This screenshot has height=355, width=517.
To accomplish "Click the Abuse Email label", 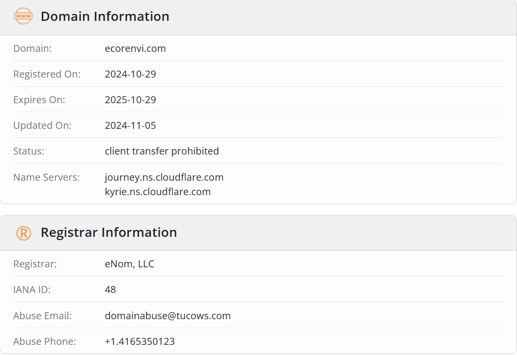I will click(x=42, y=316).
